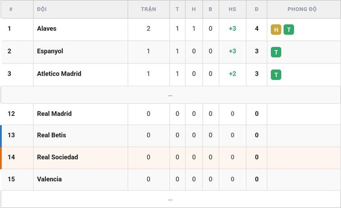Open the Atletico Madrid team link
Screen dimensions: 341x208
click(x=59, y=74)
